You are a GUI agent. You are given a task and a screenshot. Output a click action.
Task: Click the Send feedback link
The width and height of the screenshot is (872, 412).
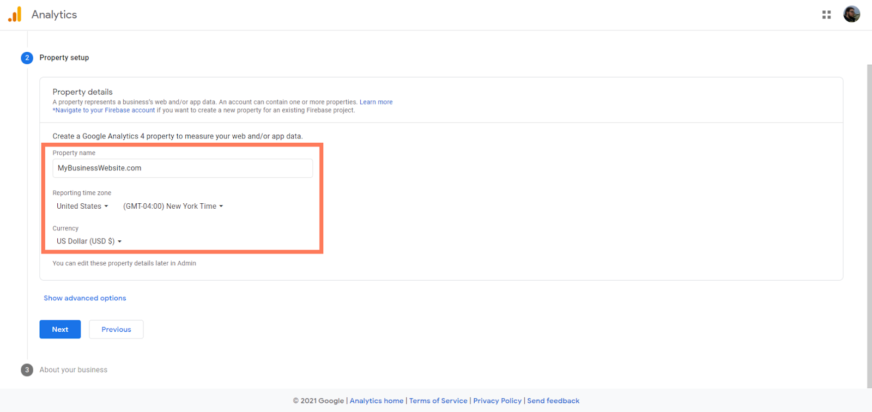553,401
